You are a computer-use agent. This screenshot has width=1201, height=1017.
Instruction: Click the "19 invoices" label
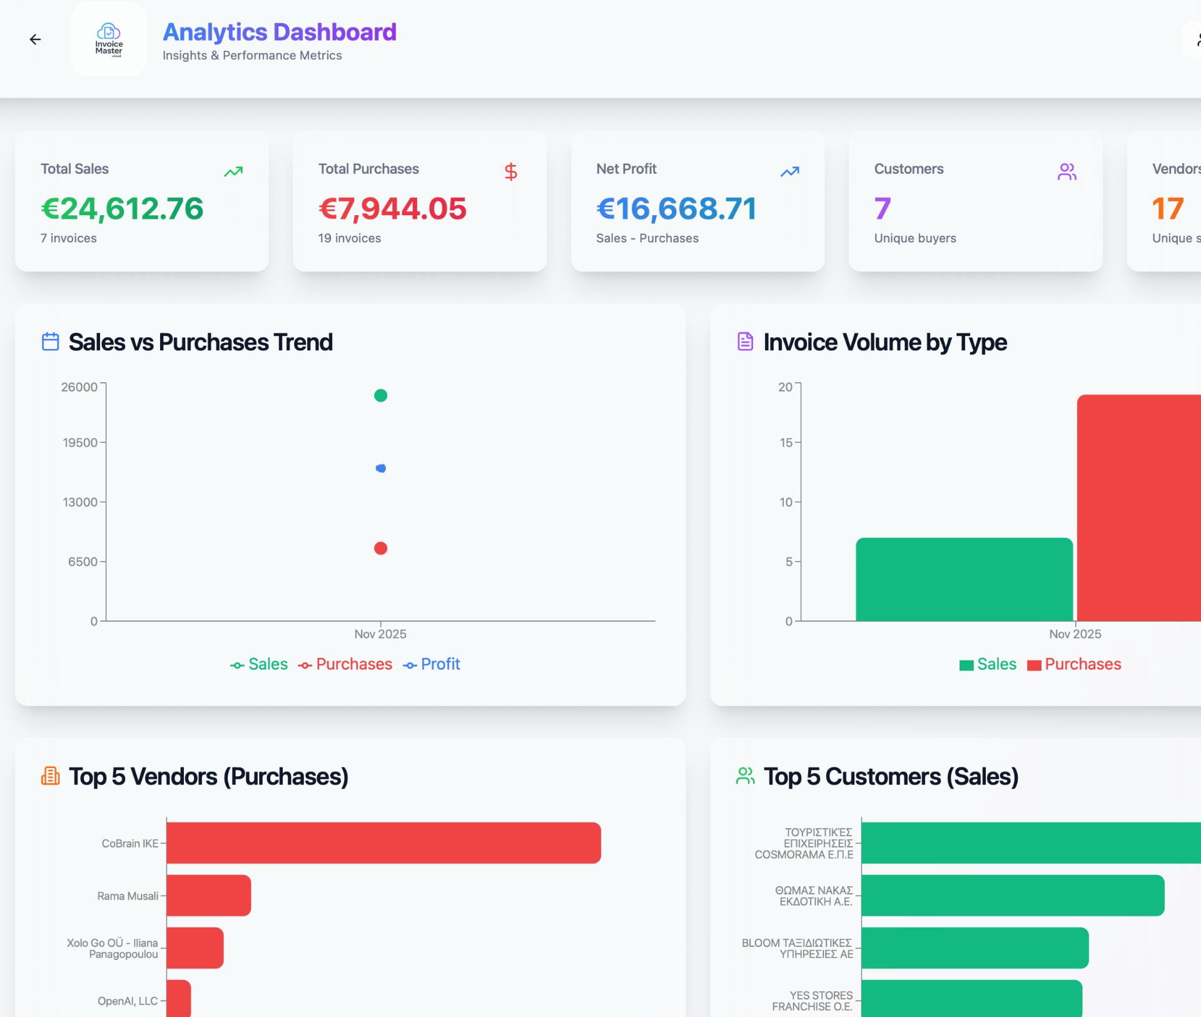(350, 238)
